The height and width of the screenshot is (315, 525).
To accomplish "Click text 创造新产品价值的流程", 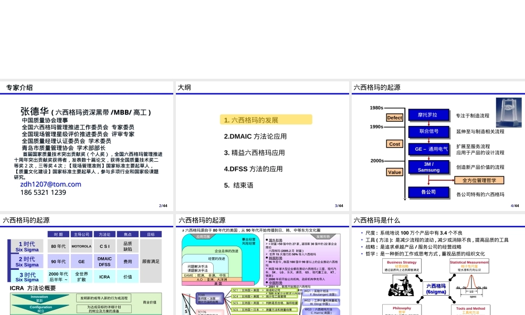I will [x=480, y=167].
